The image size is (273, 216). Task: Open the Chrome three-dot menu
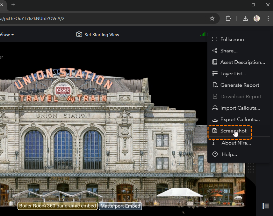[x=268, y=18]
